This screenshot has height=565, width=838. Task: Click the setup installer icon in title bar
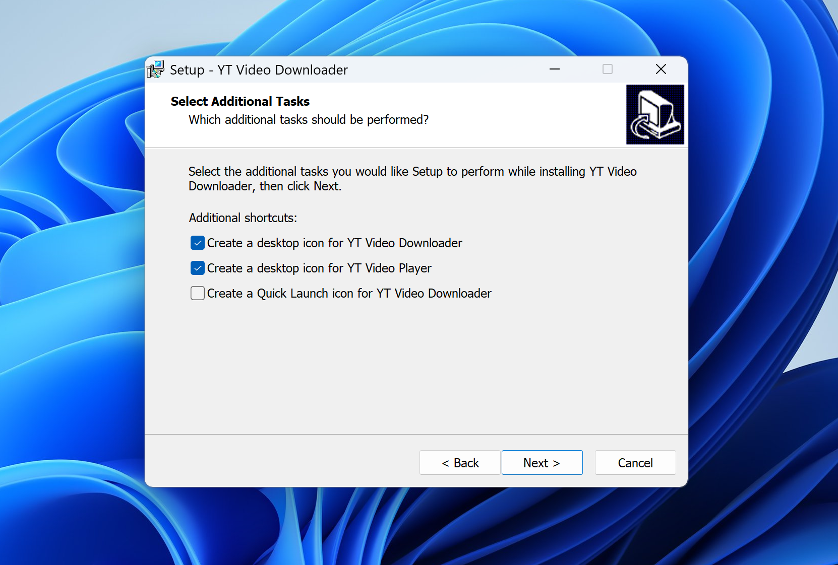pos(156,69)
